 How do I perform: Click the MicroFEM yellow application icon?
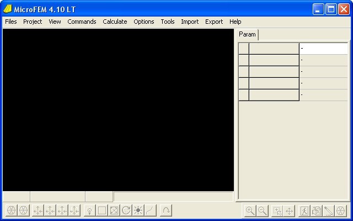[x=8, y=9]
